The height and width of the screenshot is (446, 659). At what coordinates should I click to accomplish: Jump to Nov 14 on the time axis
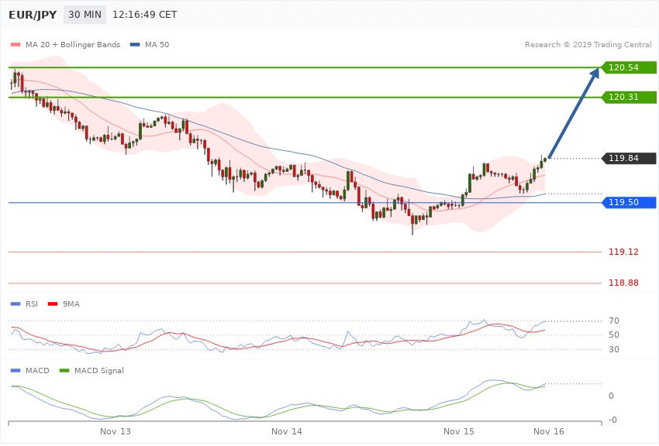286,430
